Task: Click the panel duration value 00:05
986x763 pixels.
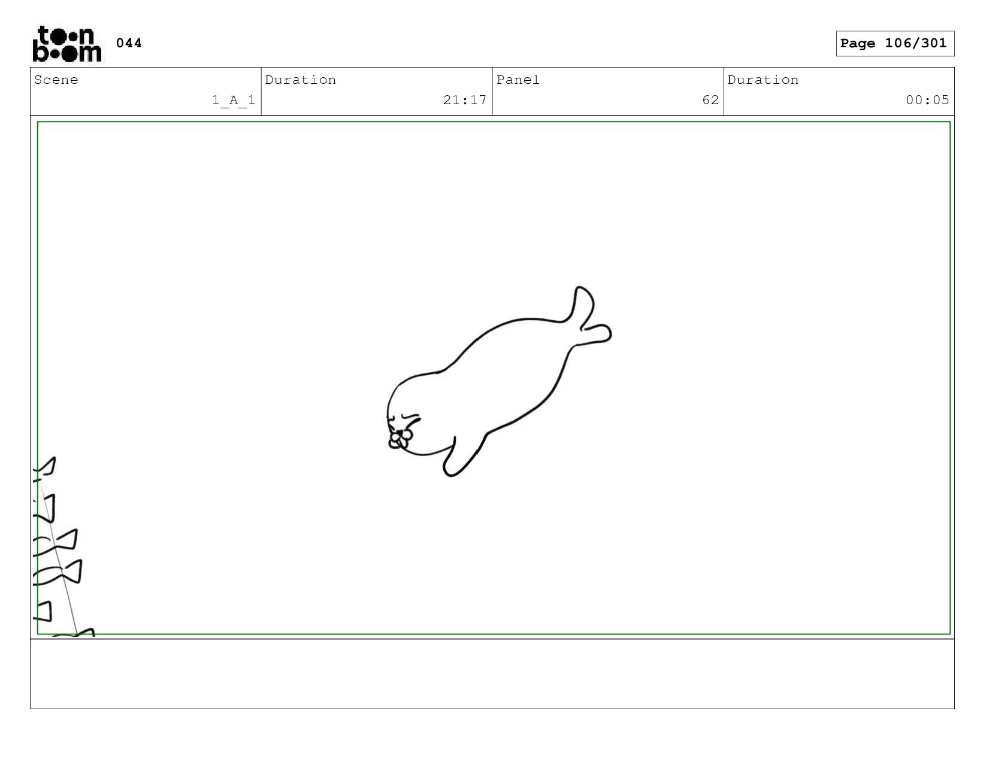Action: [x=927, y=100]
